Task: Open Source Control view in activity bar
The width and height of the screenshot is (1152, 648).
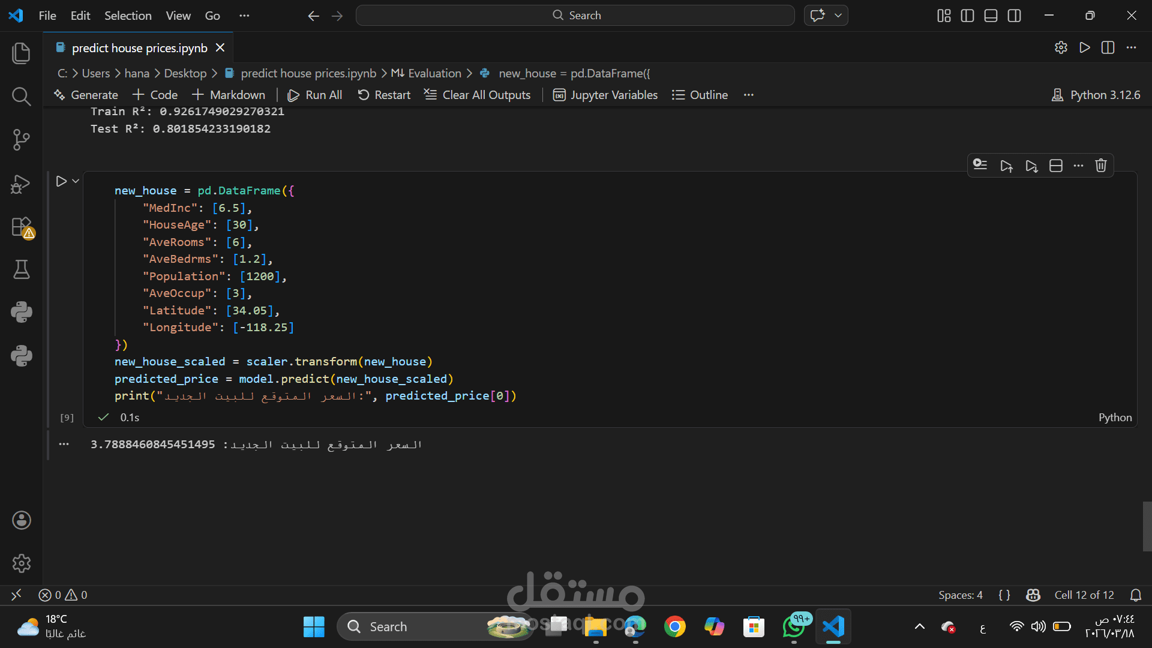Action: 21,139
